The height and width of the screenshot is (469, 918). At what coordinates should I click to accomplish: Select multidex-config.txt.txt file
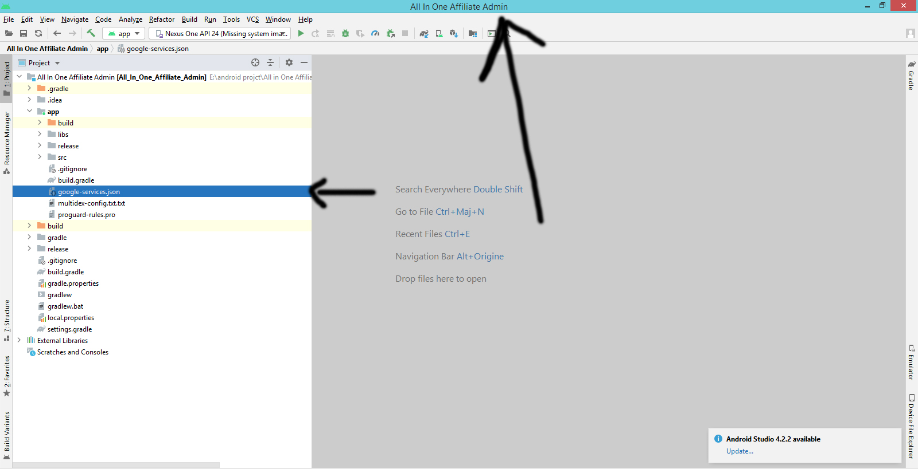(x=91, y=203)
